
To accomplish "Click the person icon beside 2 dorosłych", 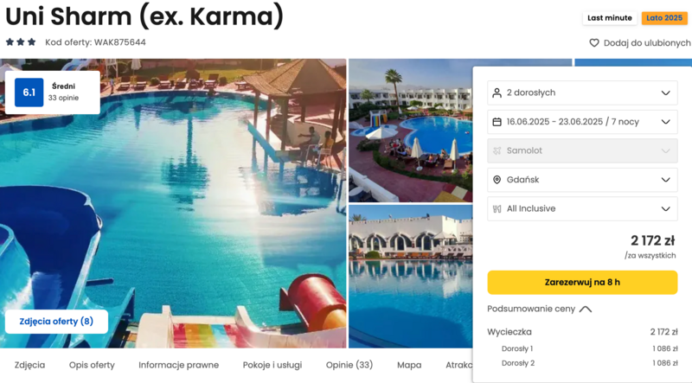I will coord(497,93).
